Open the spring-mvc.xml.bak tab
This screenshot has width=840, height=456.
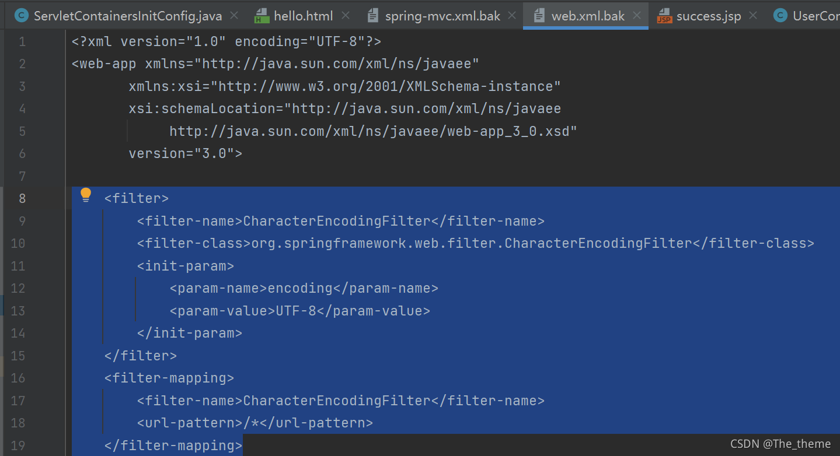tap(442, 16)
